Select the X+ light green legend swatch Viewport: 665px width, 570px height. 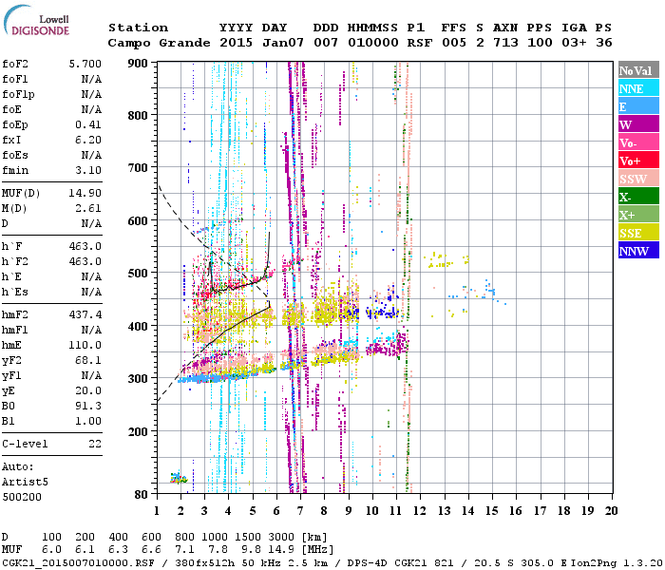(638, 214)
